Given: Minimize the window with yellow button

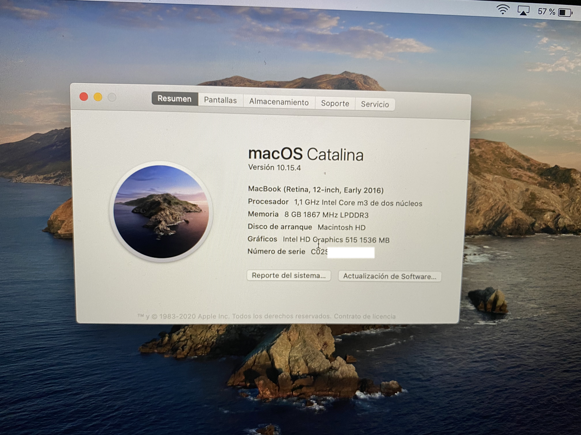Looking at the screenshot, I should tap(98, 97).
